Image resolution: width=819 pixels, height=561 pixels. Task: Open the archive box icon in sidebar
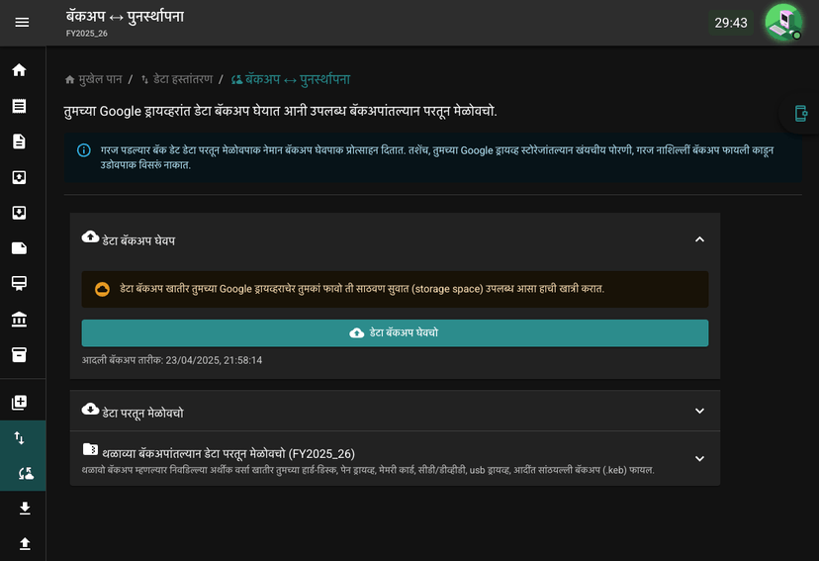click(20, 354)
